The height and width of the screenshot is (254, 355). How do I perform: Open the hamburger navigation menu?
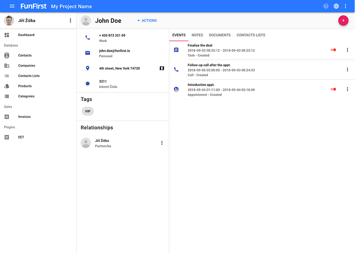12,6
